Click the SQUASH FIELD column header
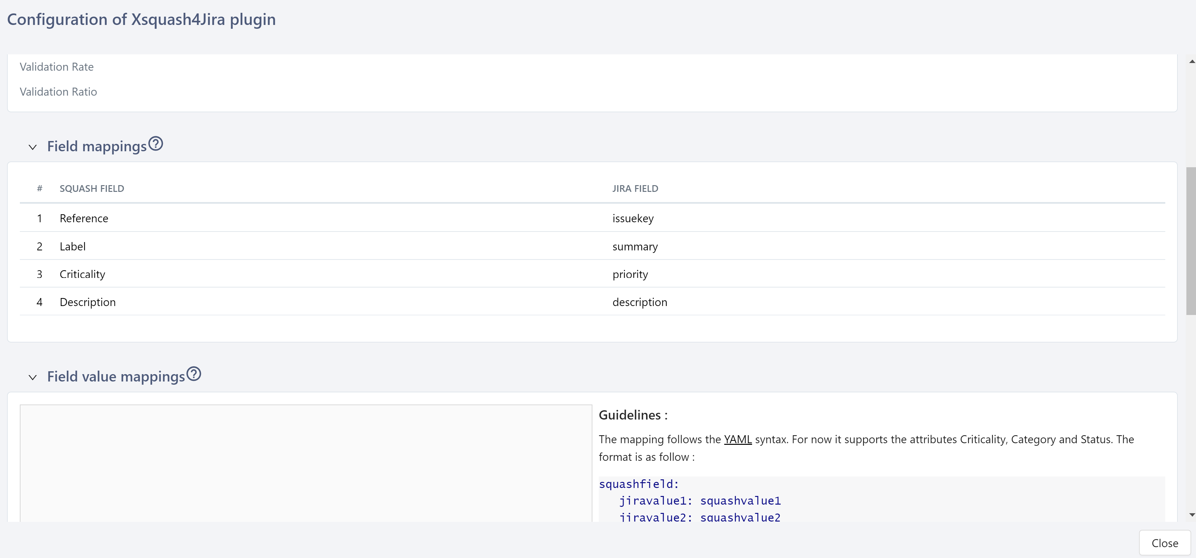Image resolution: width=1196 pixels, height=558 pixels. pos(92,188)
